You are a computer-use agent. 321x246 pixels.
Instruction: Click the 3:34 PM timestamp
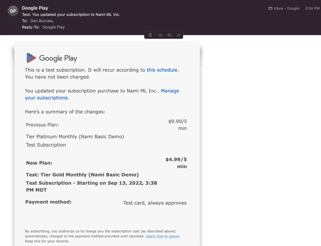pyautogui.click(x=312, y=8)
